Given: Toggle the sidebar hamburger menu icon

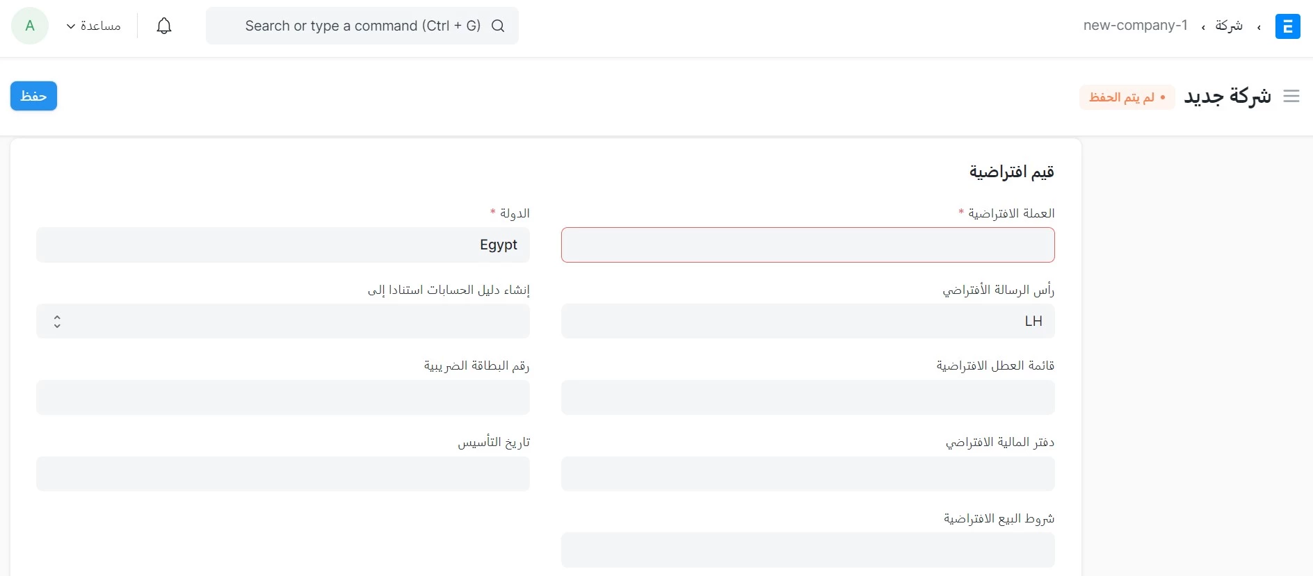Looking at the screenshot, I should point(1291,97).
